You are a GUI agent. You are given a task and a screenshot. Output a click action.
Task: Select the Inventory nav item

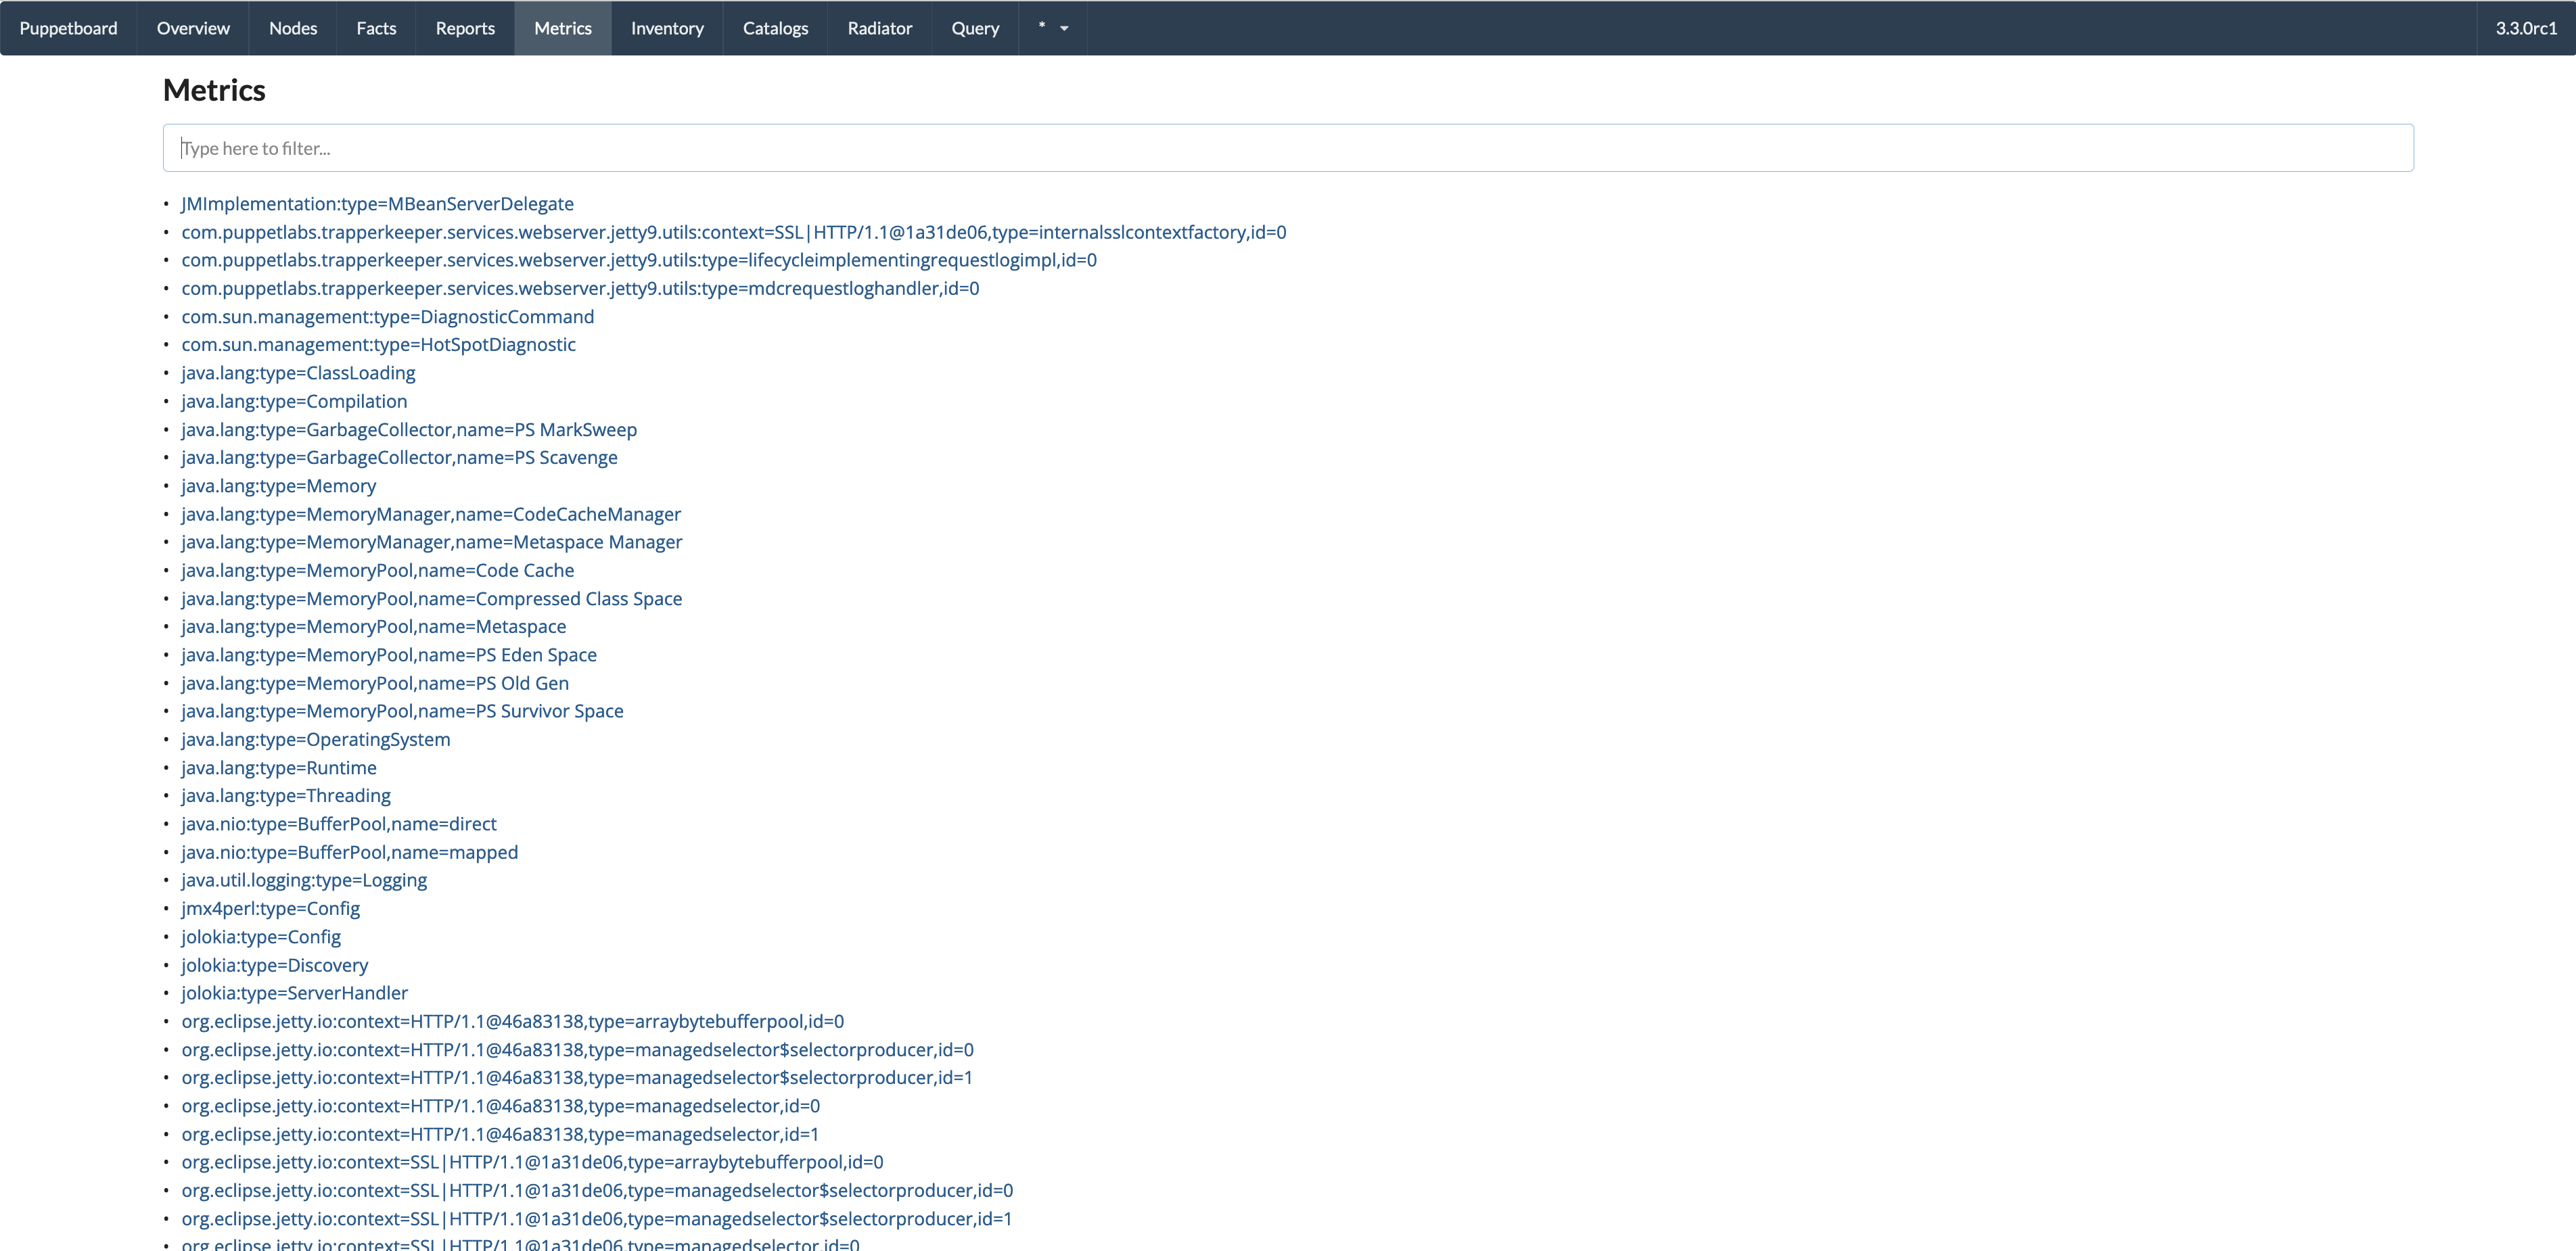tap(667, 28)
